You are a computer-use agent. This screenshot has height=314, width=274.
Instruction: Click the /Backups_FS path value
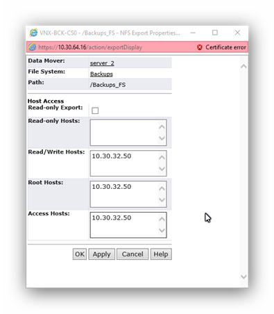(x=108, y=85)
